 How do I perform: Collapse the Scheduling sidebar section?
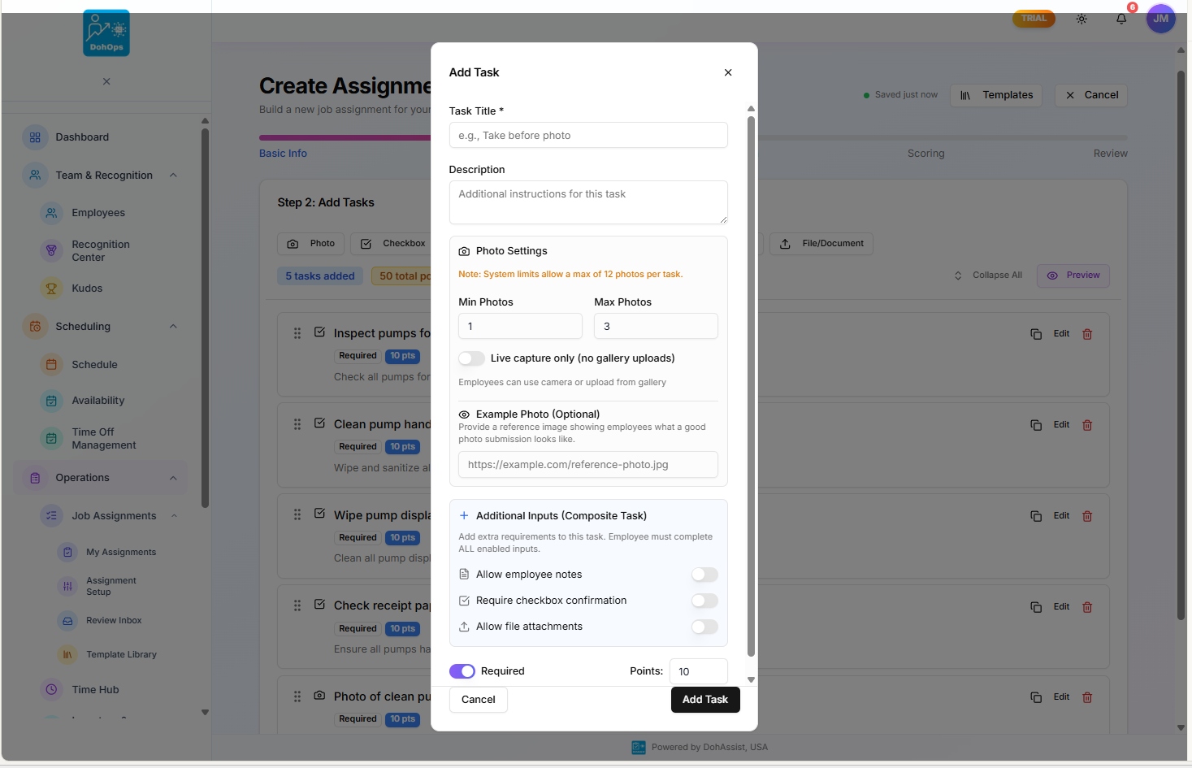[x=173, y=326]
